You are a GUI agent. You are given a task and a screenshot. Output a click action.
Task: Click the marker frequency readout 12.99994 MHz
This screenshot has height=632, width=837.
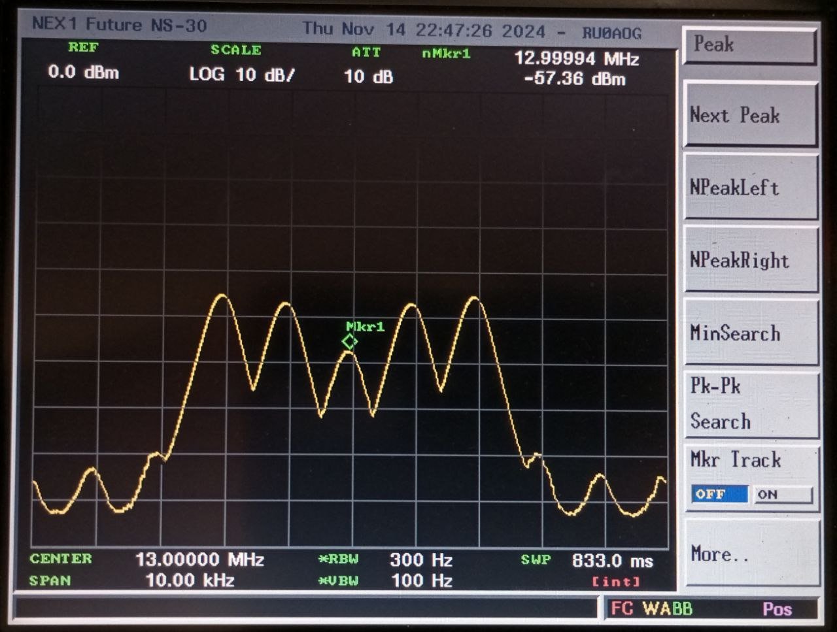tap(576, 59)
